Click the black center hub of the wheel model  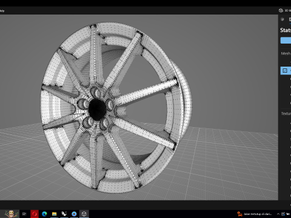[97, 110]
